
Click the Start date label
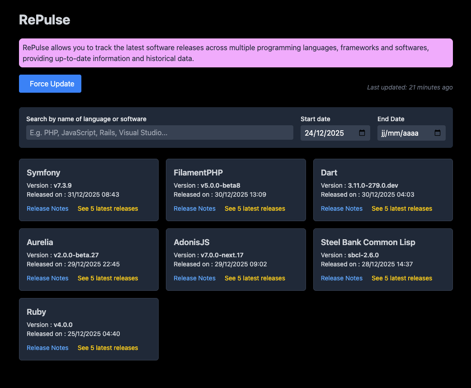coord(316,119)
